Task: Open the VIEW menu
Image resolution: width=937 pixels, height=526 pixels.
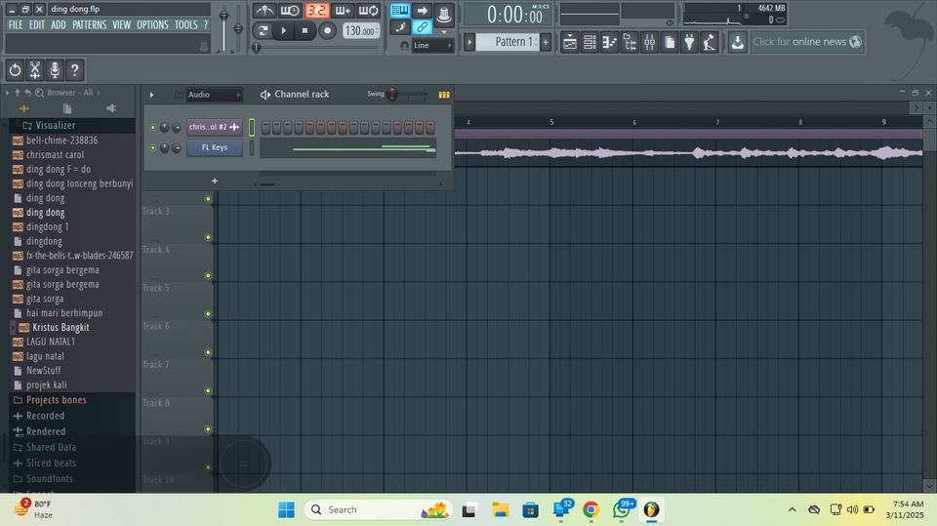Action: click(121, 24)
